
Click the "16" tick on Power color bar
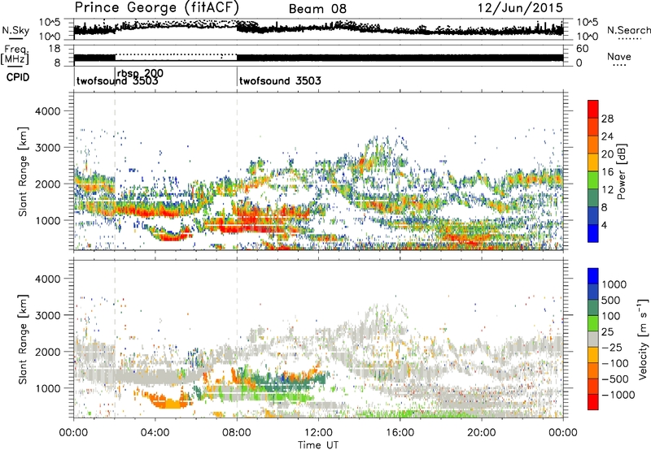click(607, 172)
